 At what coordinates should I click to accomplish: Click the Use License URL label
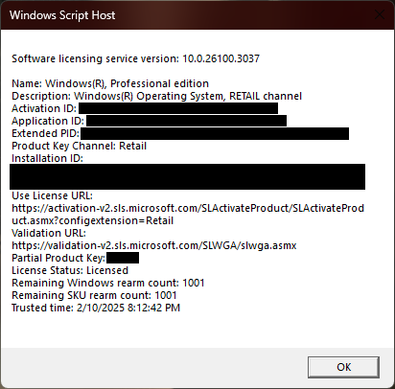[52, 195]
